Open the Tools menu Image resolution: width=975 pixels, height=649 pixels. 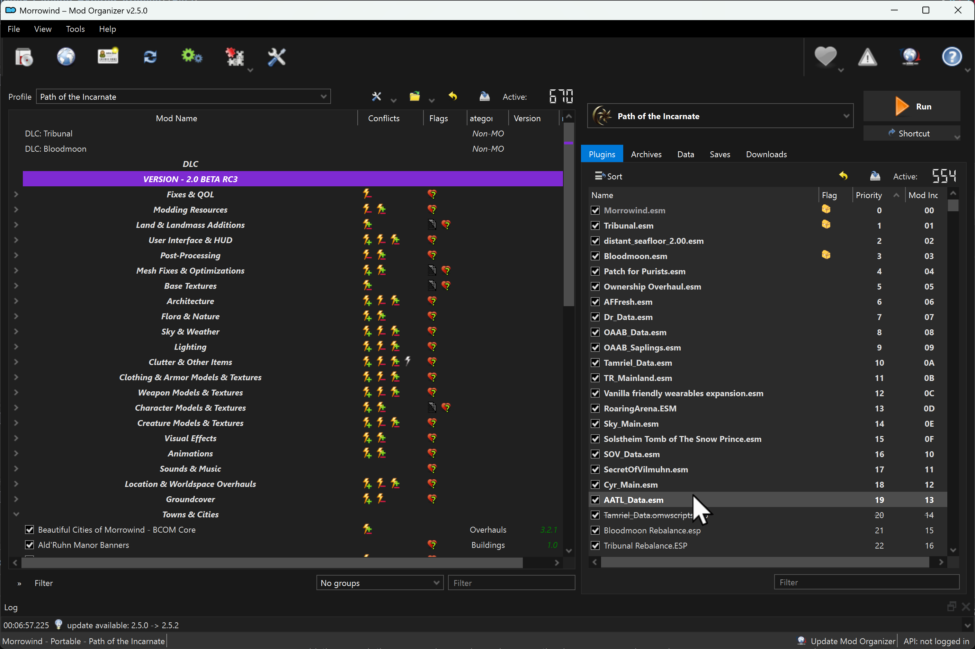point(75,29)
